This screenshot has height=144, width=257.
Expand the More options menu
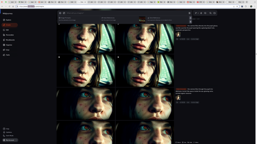click(x=196, y=142)
